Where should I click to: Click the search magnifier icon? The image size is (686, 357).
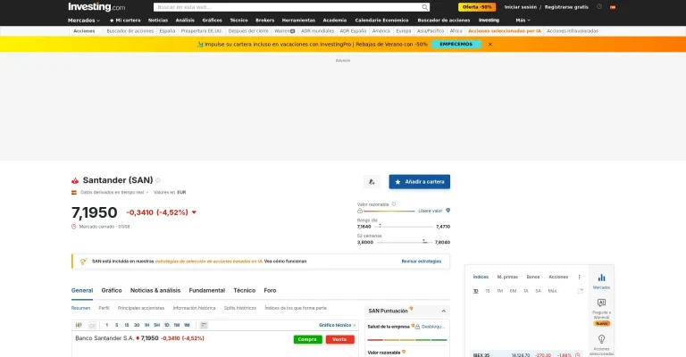tap(425, 7)
